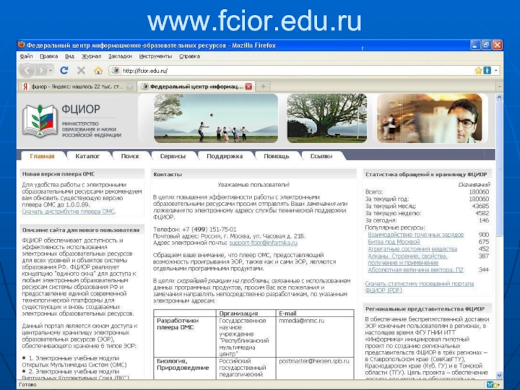Click the ФЦИОР book logo
Screen dimensions: 520x390
tap(40, 120)
